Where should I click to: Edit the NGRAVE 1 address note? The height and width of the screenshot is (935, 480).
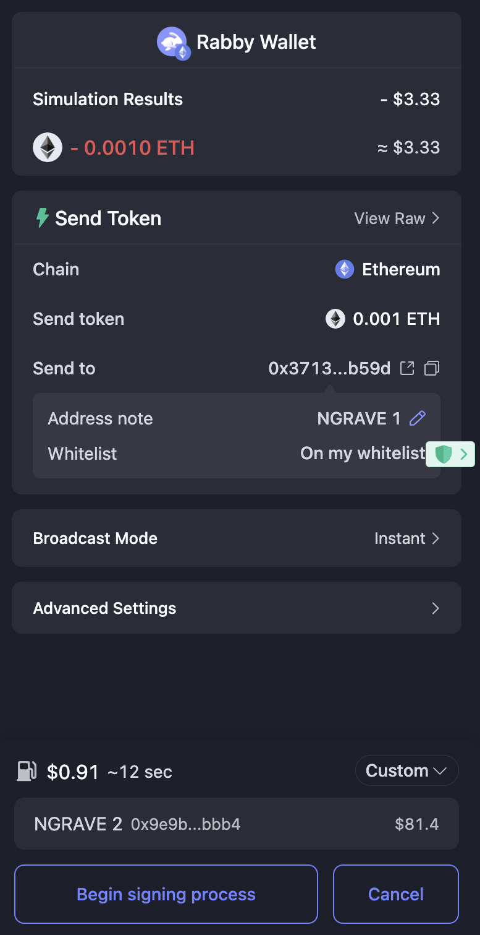[418, 418]
